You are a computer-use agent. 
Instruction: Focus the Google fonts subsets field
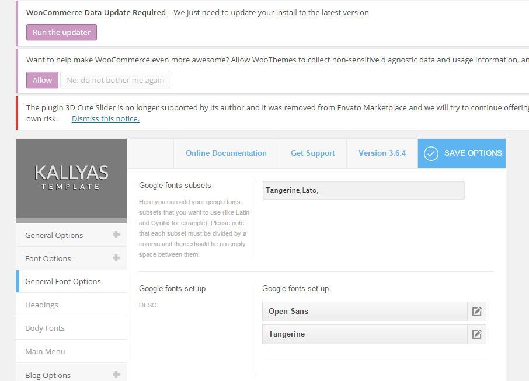(x=363, y=190)
